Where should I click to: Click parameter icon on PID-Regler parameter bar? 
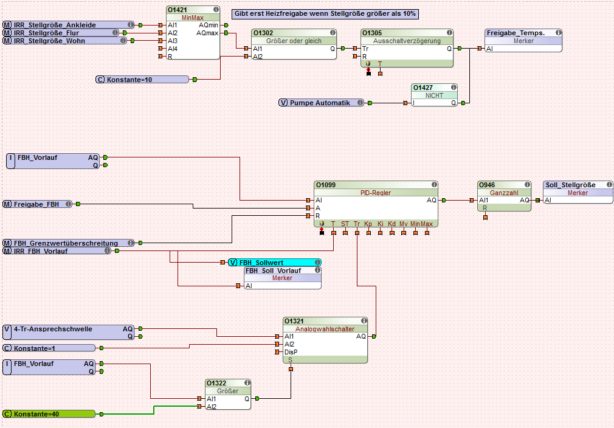click(x=322, y=224)
